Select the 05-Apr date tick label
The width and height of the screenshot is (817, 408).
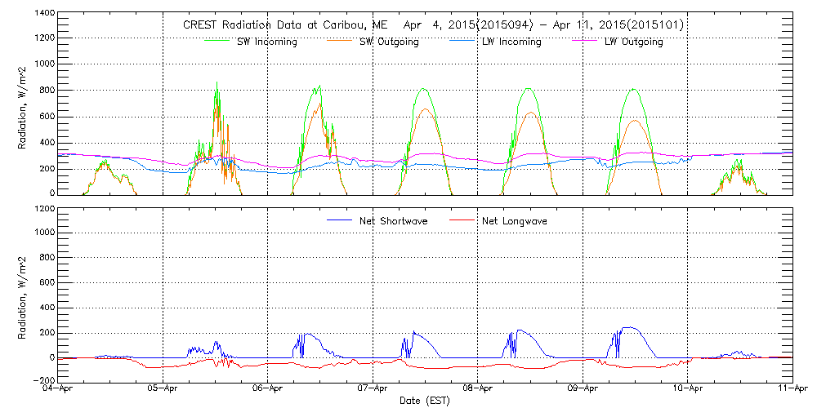[163, 389]
